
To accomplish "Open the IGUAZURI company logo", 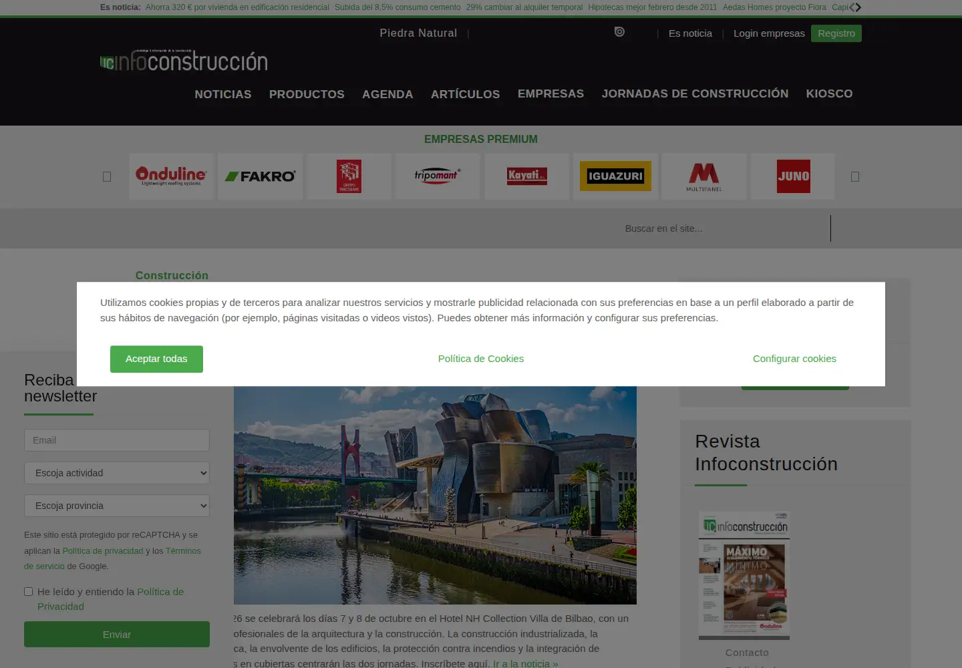I will click(615, 176).
